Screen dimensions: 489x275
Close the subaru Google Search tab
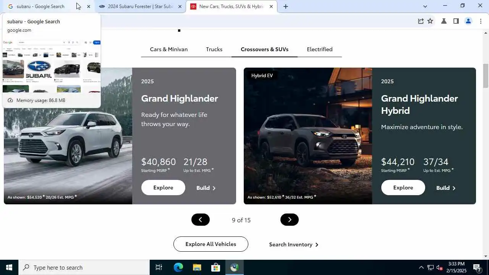(x=89, y=6)
